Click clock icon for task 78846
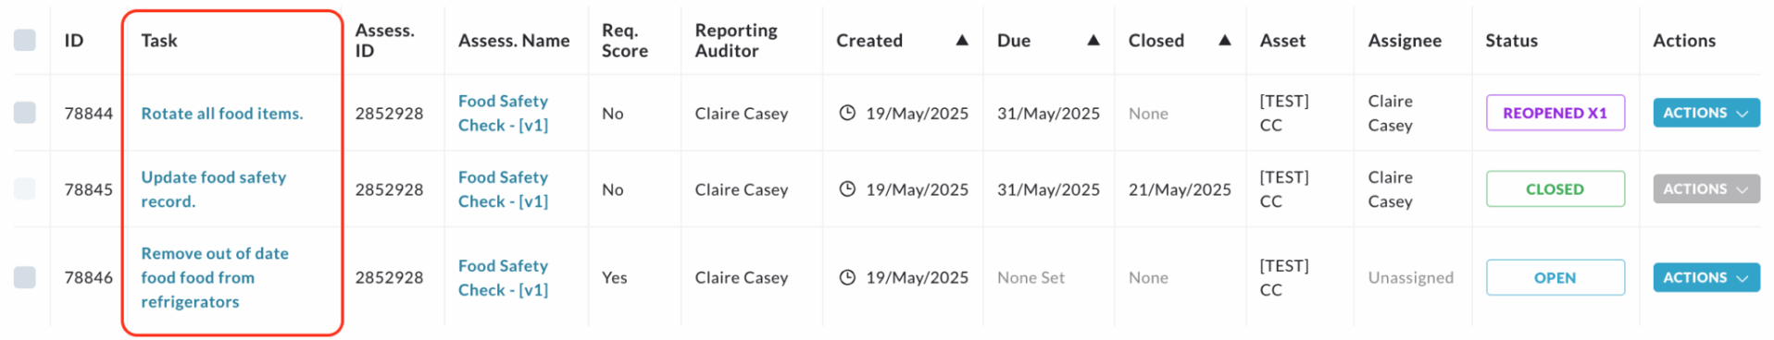Screen dimensions: 1774x340 [846, 277]
